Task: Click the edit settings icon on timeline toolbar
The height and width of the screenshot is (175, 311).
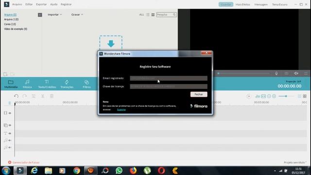Action: [x=34, y=96]
